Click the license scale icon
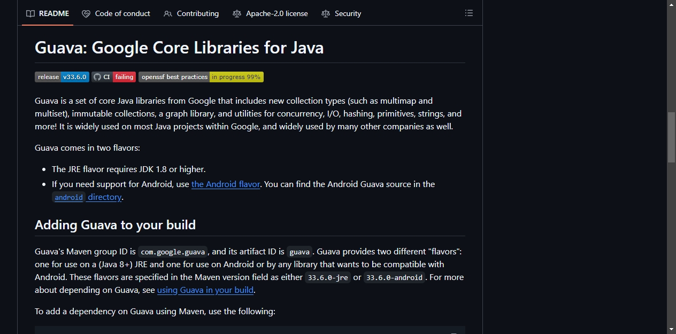 (x=237, y=13)
